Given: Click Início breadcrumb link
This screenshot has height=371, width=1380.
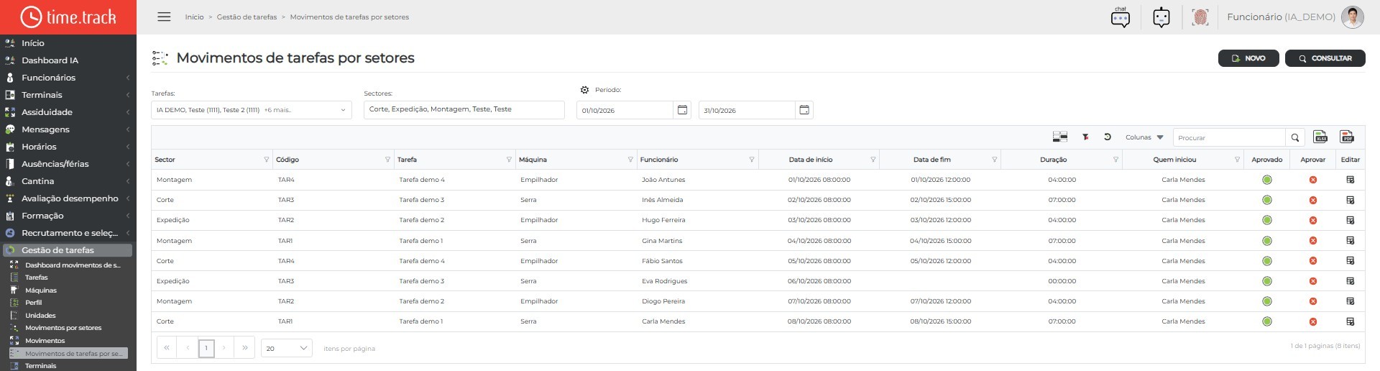Looking at the screenshot, I should [x=194, y=17].
